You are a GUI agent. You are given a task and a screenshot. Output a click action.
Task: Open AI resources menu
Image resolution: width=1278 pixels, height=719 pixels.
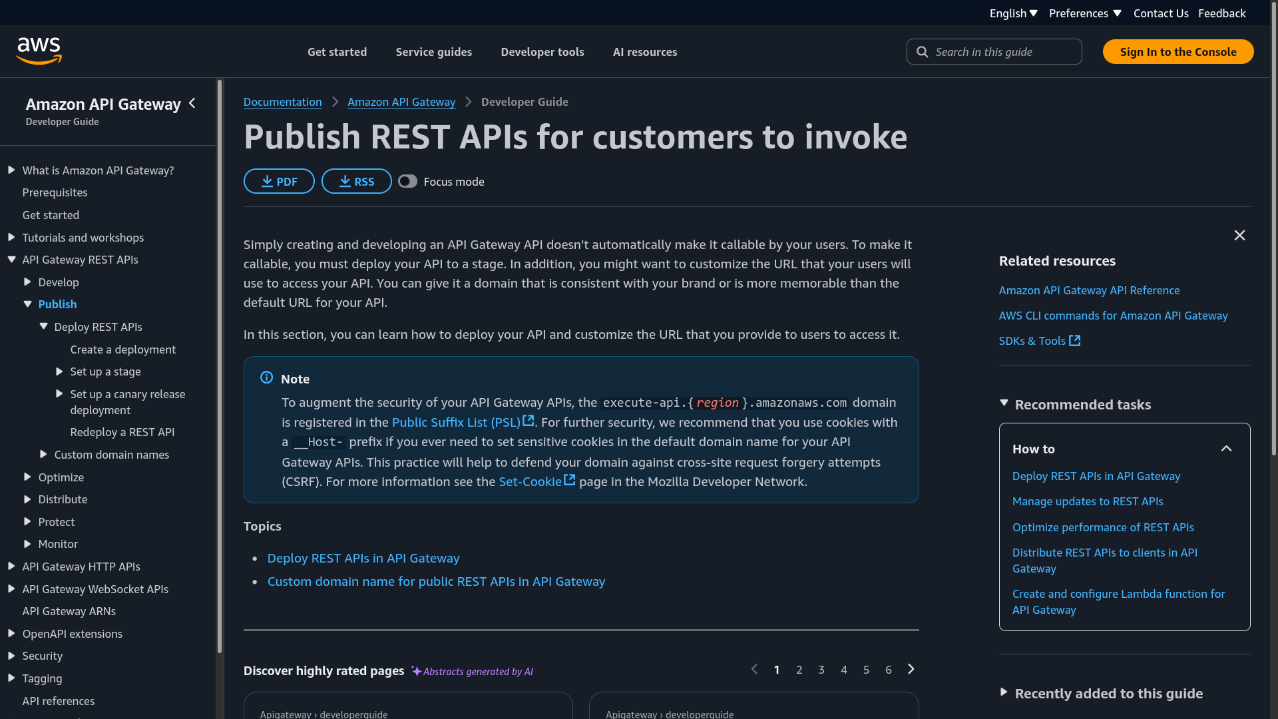(x=645, y=52)
